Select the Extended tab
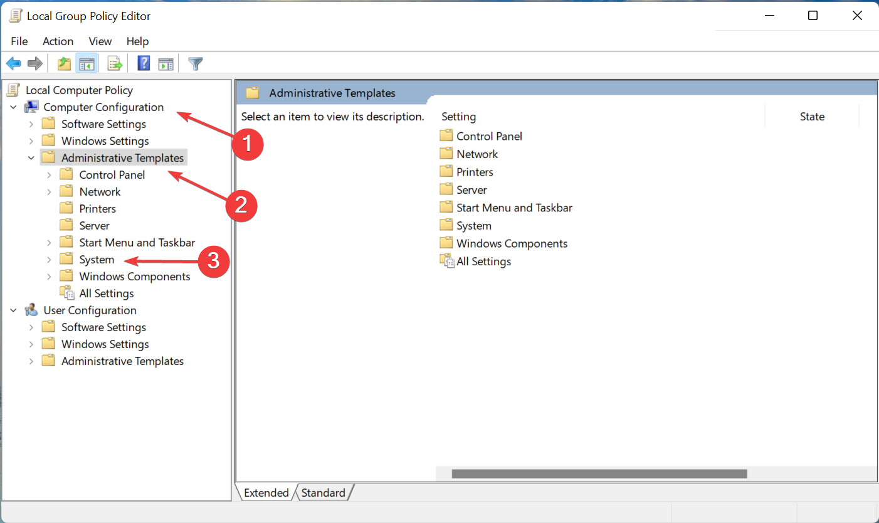Image resolution: width=879 pixels, height=523 pixels. tap(266, 493)
